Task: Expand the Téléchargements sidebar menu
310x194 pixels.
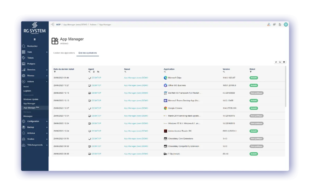Action: pos(35,145)
